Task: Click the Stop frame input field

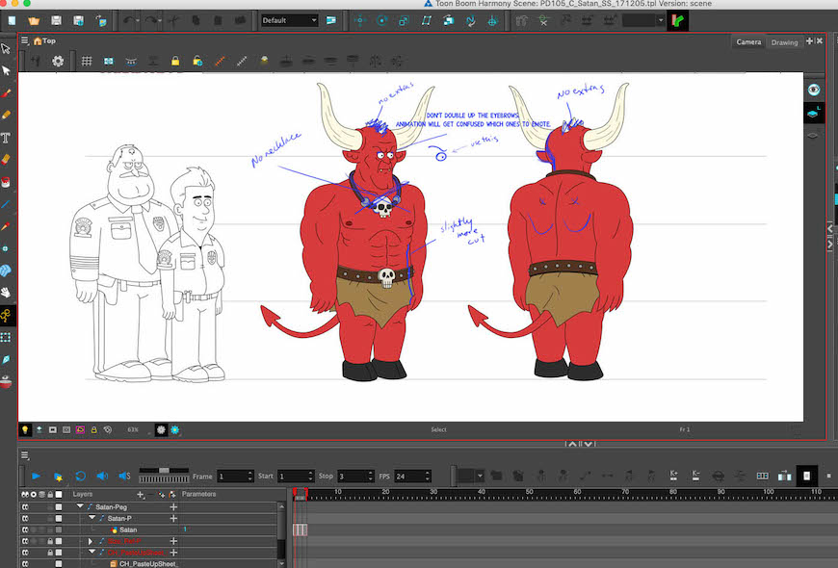Action: [x=355, y=477]
